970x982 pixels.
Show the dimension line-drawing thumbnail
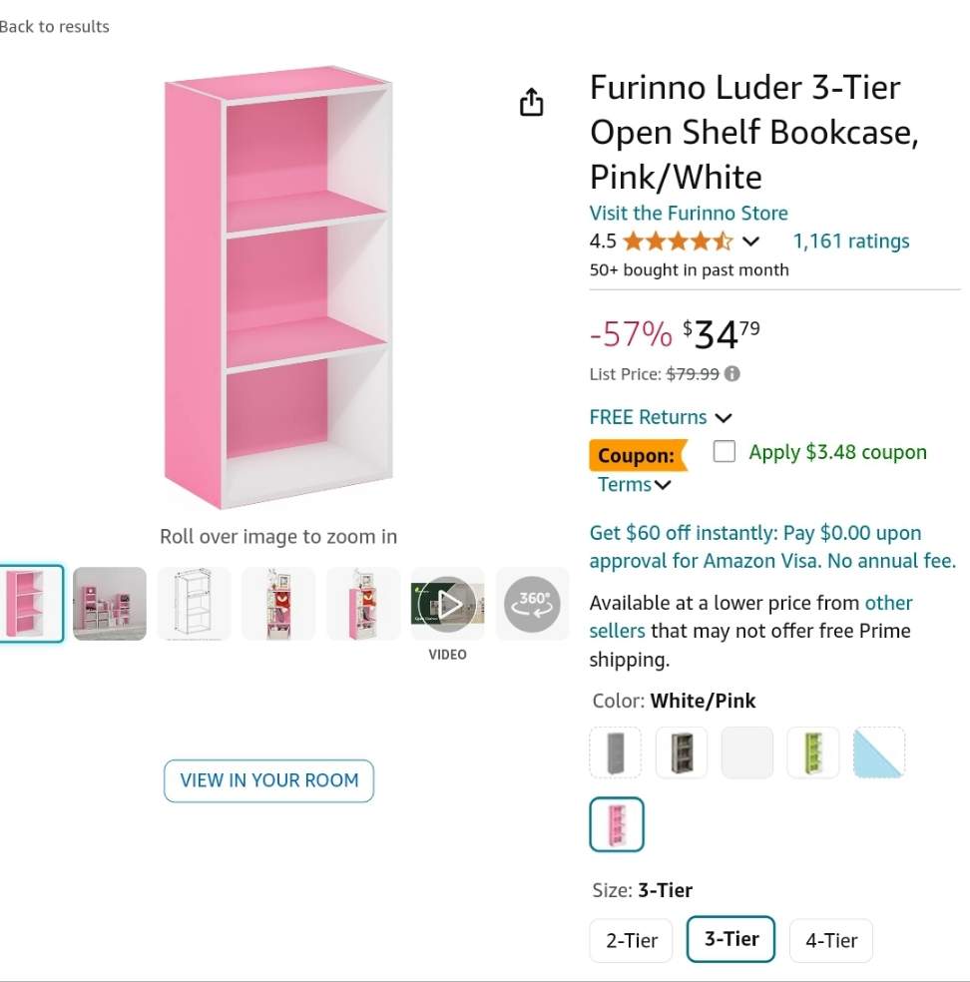click(x=194, y=604)
